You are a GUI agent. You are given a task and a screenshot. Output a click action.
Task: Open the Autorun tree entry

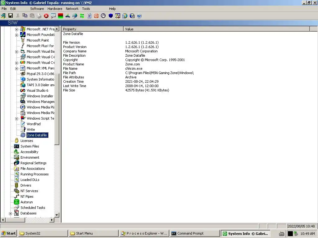(27, 202)
